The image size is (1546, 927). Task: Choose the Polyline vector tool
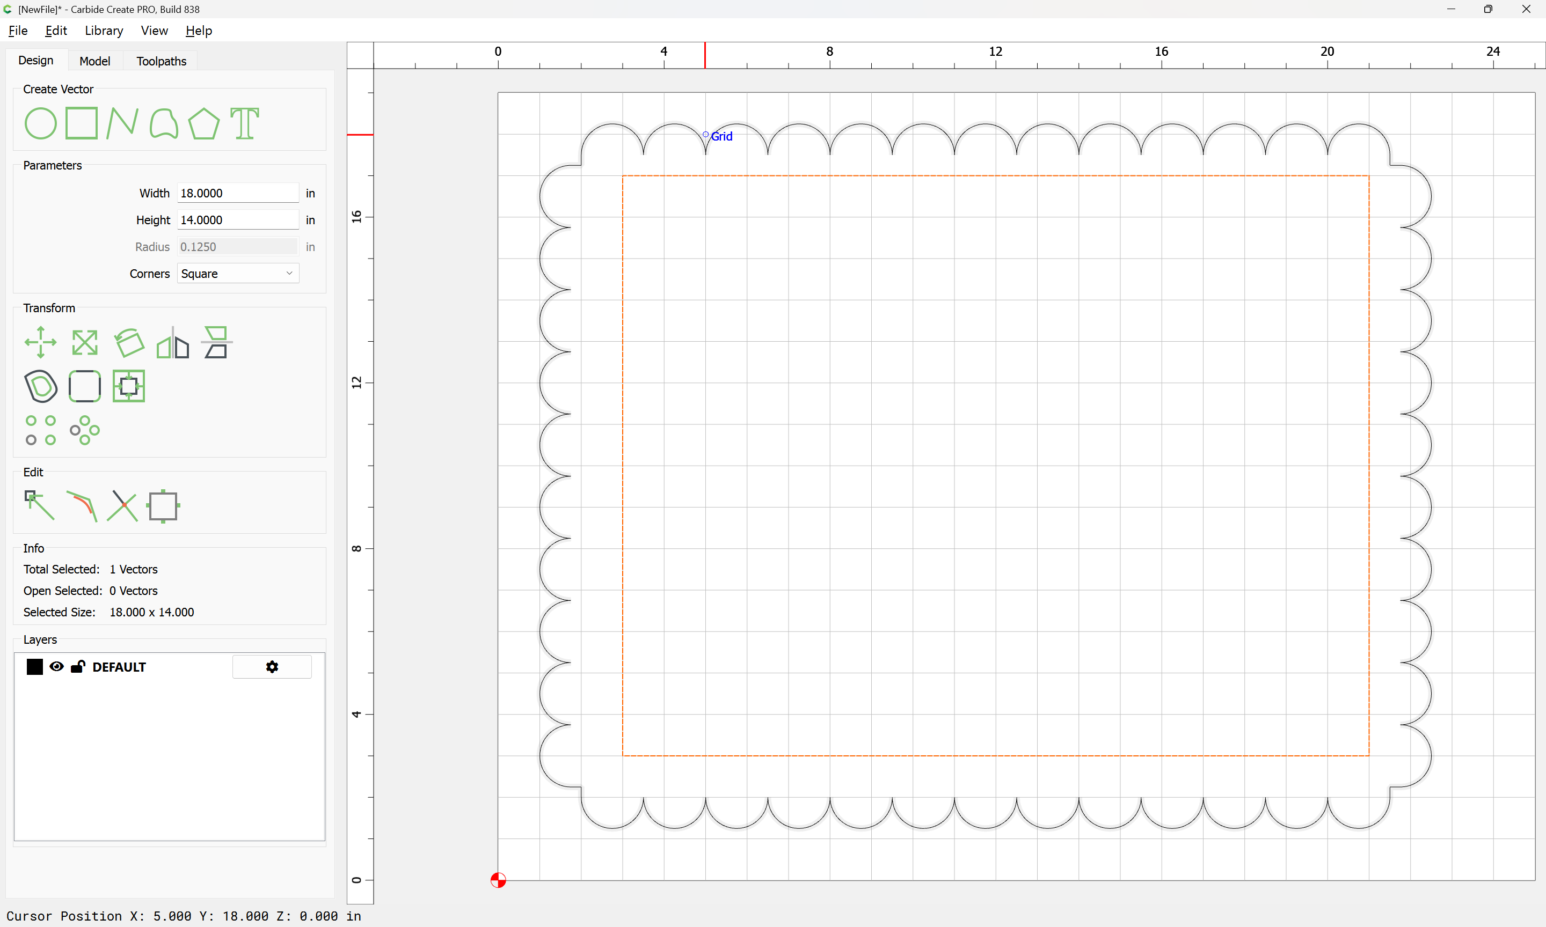tap(122, 123)
